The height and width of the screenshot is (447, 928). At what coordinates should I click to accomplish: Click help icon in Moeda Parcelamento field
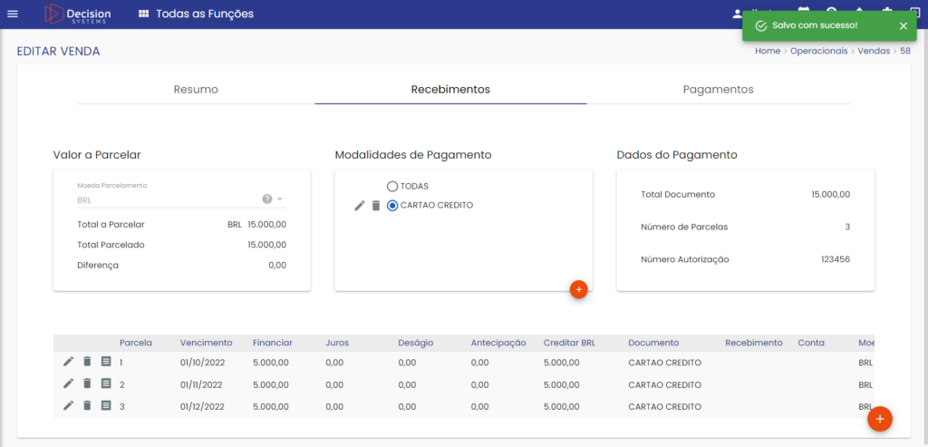coord(267,199)
